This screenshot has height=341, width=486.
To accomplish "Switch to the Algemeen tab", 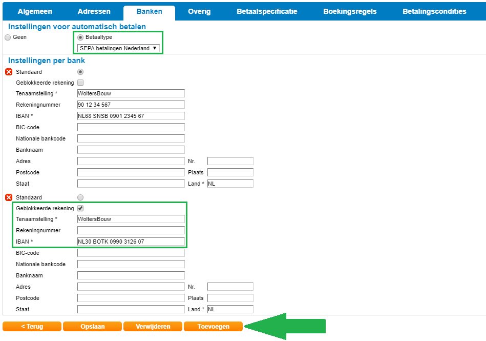I will (x=35, y=11).
